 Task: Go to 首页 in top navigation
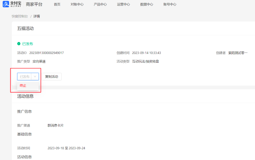[x=57, y=4]
